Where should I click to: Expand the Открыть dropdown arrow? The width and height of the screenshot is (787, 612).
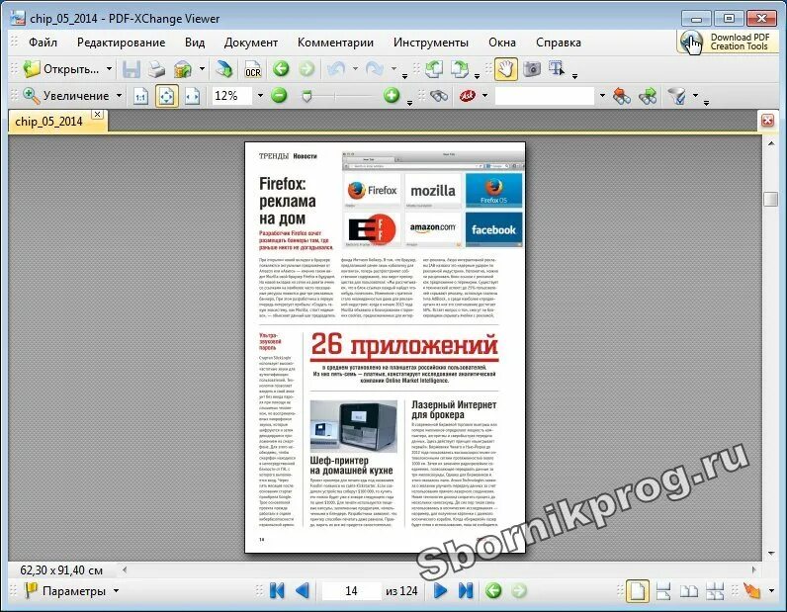(x=109, y=69)
